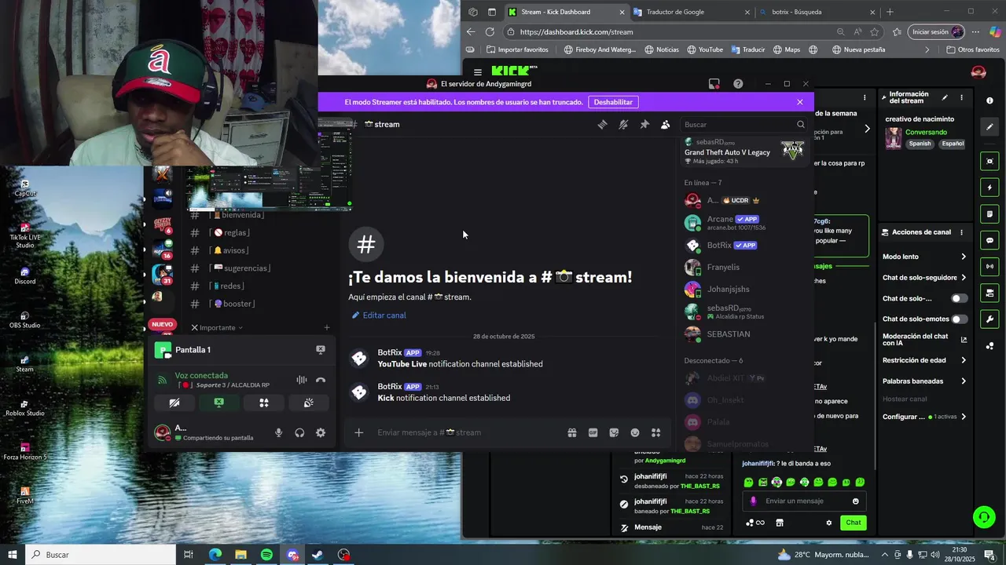Open notification settings bell in channel header
1006x565 pixels.
[x=623, y=124]
